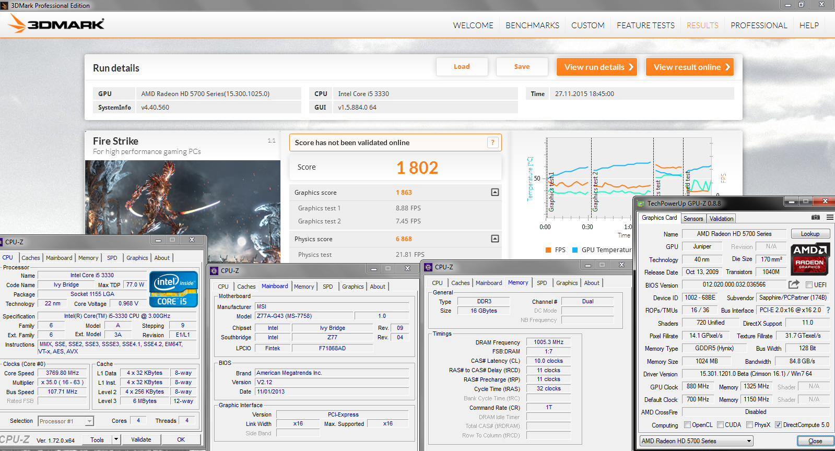Image resolution: width=835 pixels, height=451 pixels.
Task: Open Caches tab in the CPU-Z processor window
Action: 31,258
